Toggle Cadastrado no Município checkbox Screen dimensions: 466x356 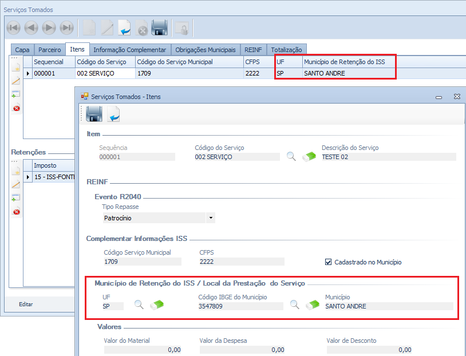(x=329, y=262)
